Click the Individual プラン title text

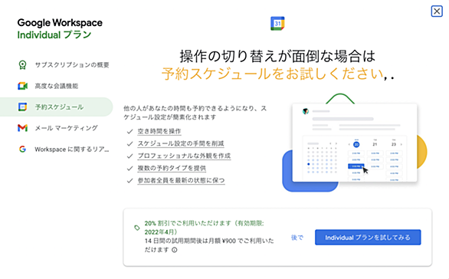54,35
